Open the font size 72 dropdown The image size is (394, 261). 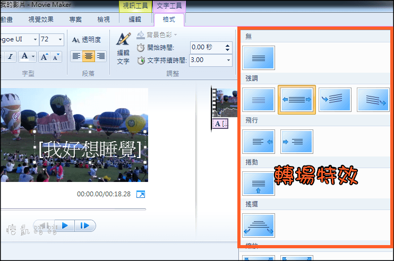[x=60, y=39]
